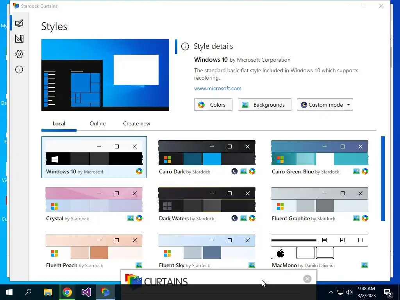This screenshot has height=300, width=400.
Task: Select the MacMono style thumbnail
Action: coord(320,247)
